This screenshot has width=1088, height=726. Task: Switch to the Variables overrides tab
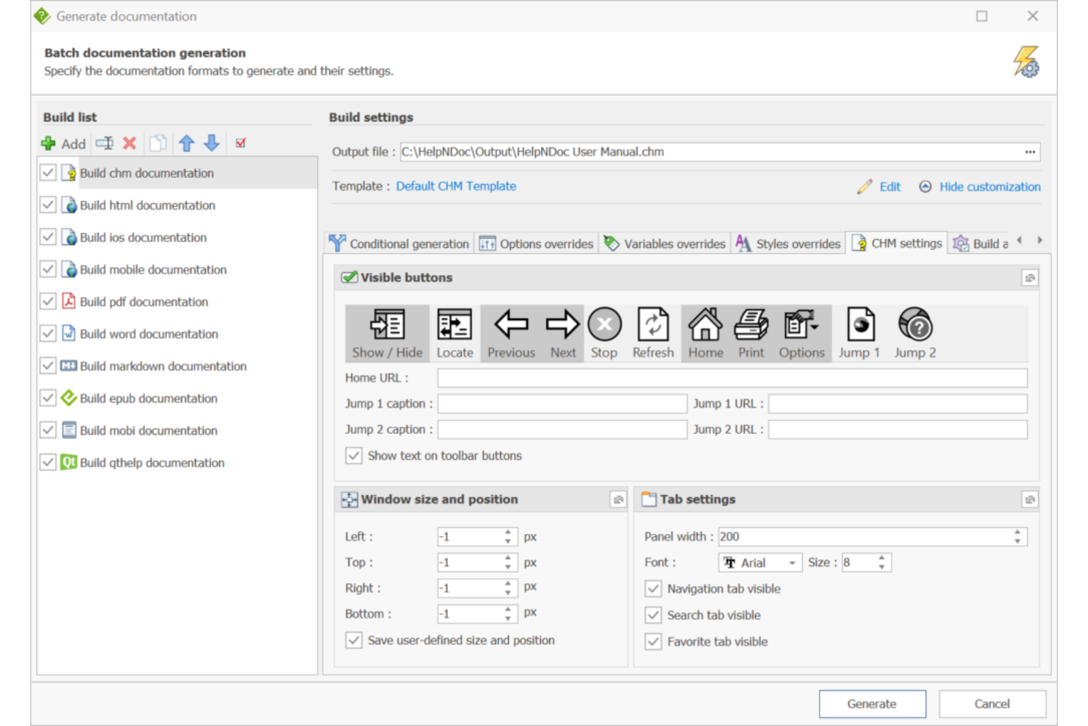click(664, 243)
